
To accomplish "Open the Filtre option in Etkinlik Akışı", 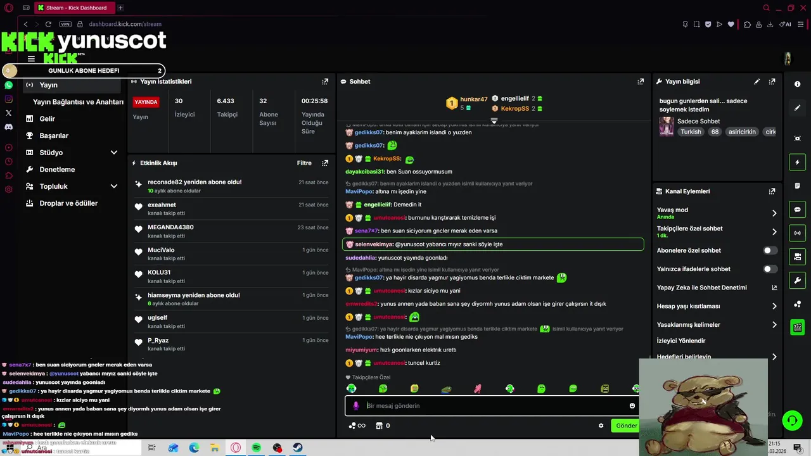I will [304, 163].
